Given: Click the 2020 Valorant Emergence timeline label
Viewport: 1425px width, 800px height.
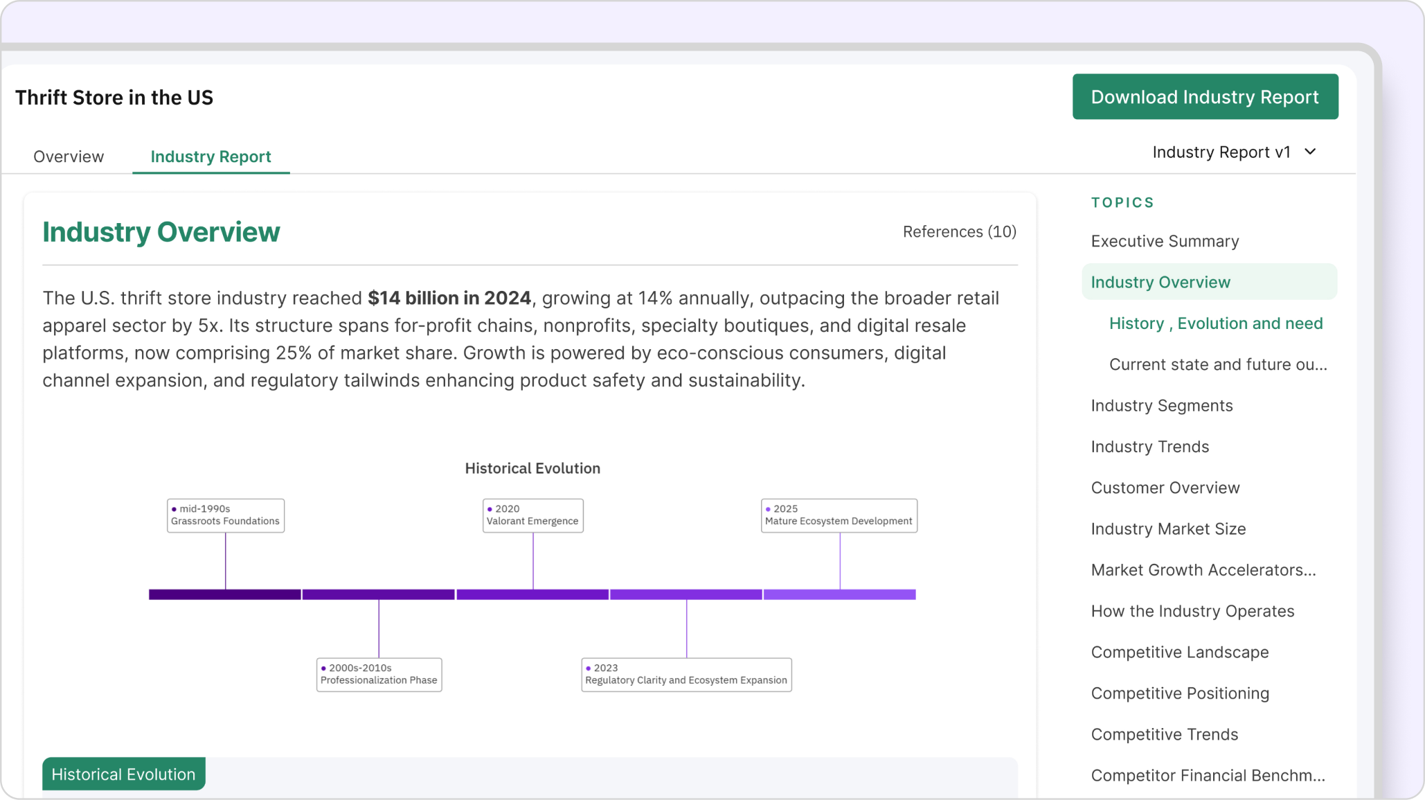Looking at the screenshot, I should pos(532,515).
